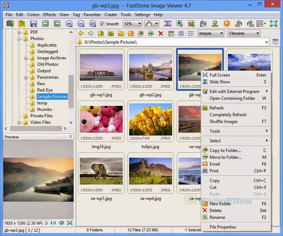Screen dimensions: 283x236
Task: Click the Save As floppy disk icon
Action: click(34, 24)
